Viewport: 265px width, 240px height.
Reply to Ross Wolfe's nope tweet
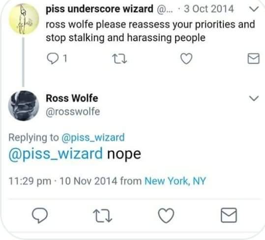pyautogui.click(x=40, y=215)
